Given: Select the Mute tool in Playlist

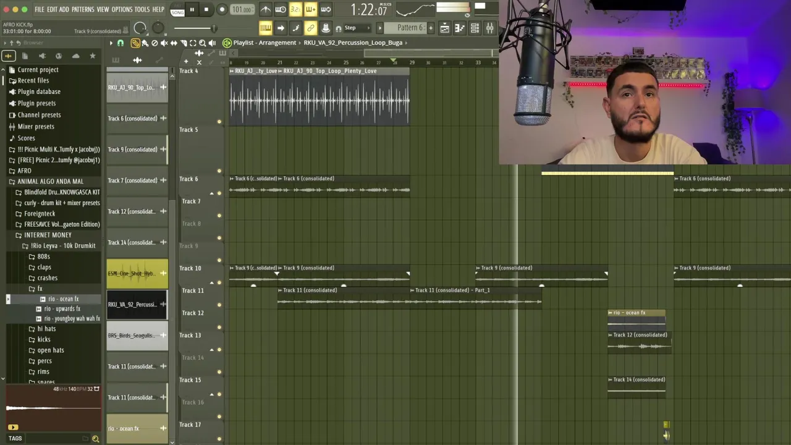Looking at the screenshot, I should click(x=164, y=43).
